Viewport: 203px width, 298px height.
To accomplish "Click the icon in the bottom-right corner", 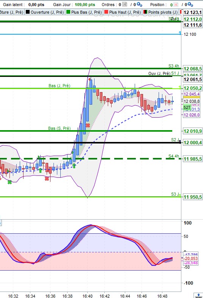I will pyautogui.click(x=199, y=296).
